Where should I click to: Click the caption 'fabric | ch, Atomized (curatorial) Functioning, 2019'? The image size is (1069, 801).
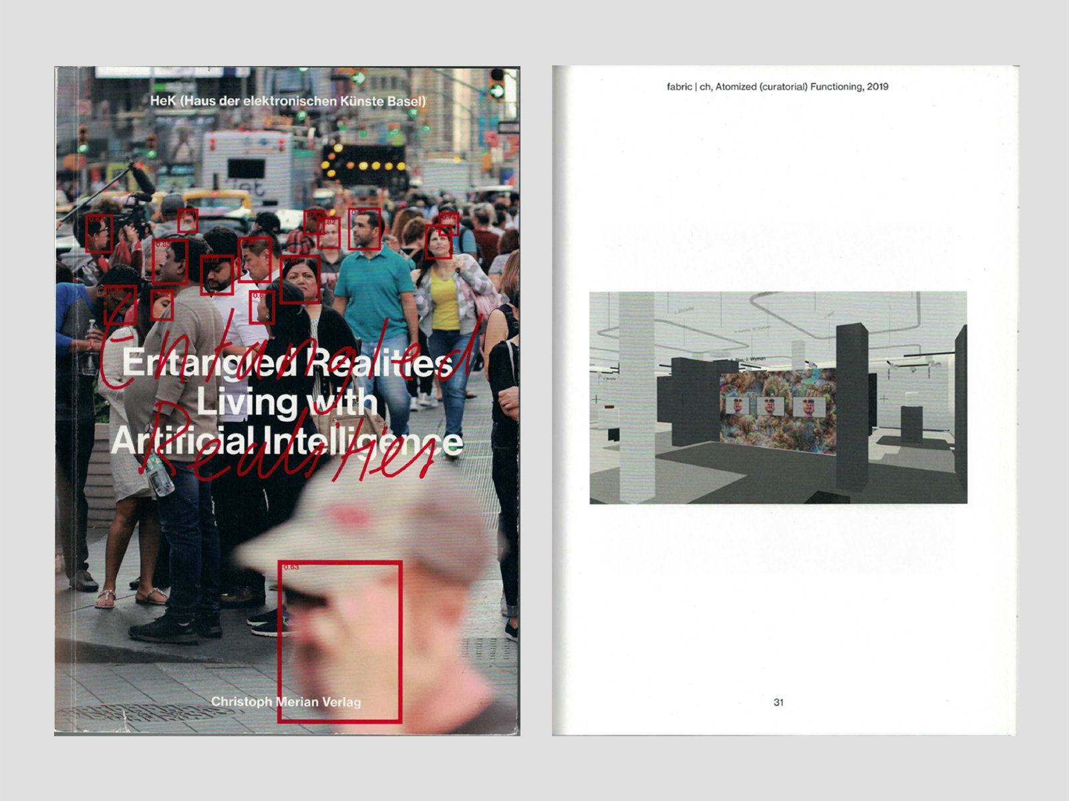pyautogui.click(x=778, y=87)
